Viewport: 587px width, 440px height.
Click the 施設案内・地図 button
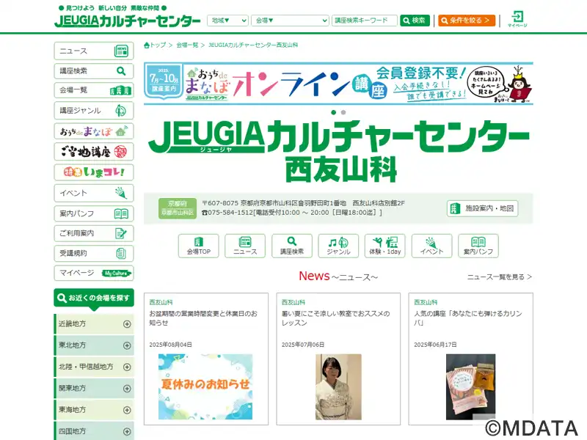tap(482, 208)
